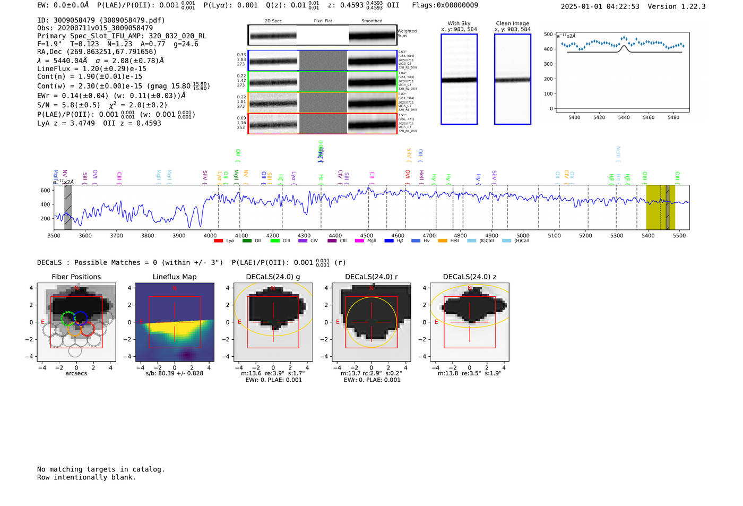Click the λ = 5440.04Å line
743x506 pixels.
(101, 61)
